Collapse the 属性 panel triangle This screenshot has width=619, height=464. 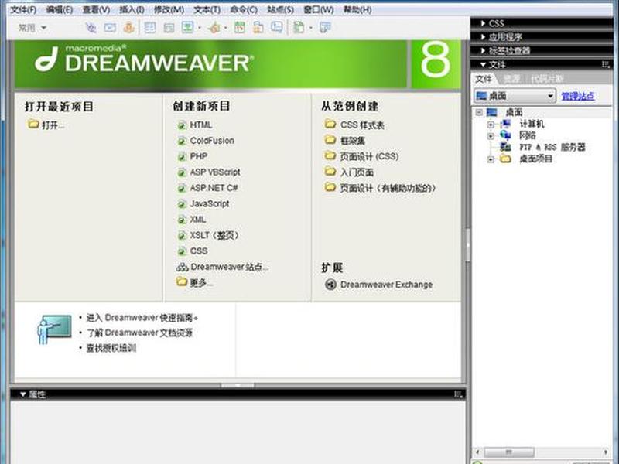(x=23, y=394)
